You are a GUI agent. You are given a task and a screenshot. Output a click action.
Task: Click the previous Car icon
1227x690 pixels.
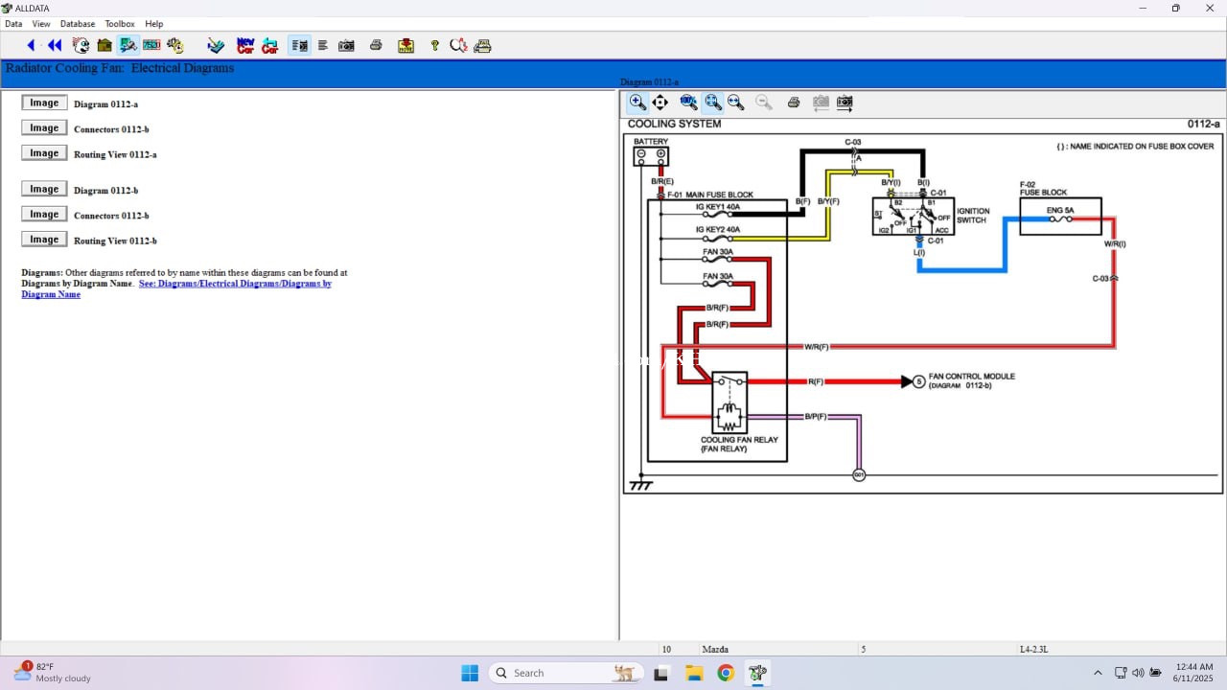click(x=270, y=45)
